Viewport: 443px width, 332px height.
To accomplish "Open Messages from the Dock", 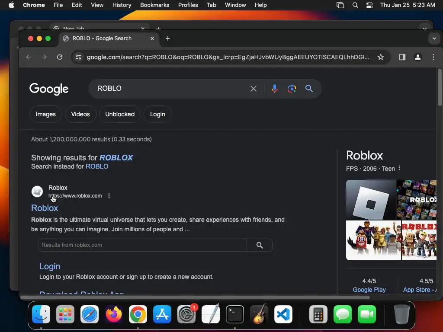I will pyautogui.click(x=343, y=314).
